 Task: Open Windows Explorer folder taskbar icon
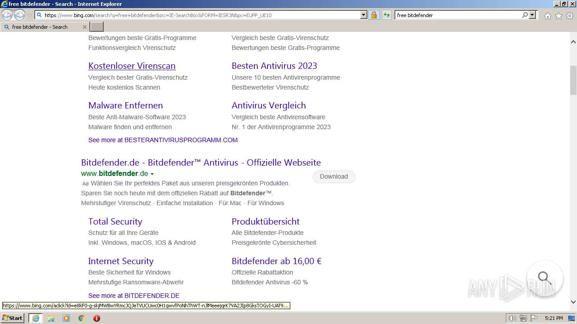(x=51, y=318)
